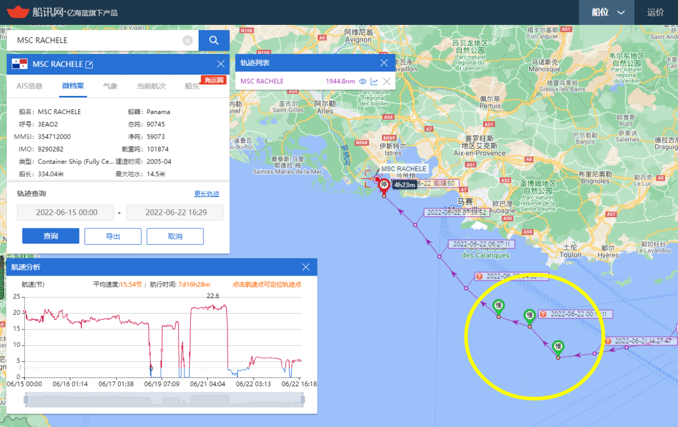Click the 船长 value 334.04米
The image size is (678, 427).
click(51, 174)
